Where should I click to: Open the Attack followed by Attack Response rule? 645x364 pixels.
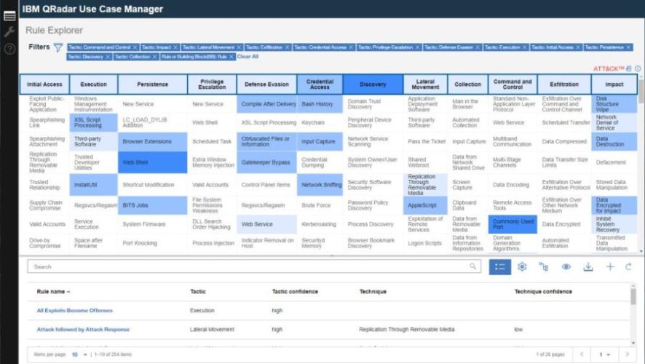(83, 330)
